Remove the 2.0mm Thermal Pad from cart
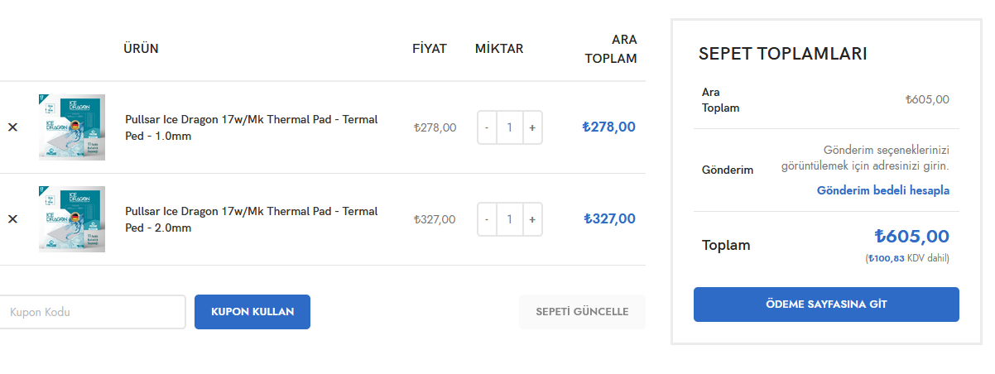 (12, 219)
